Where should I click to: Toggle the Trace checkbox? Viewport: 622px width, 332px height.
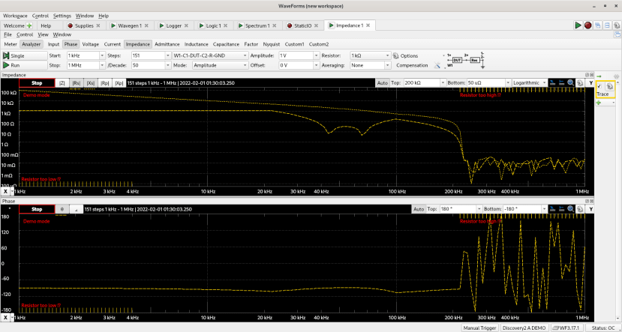click(599, 86)
